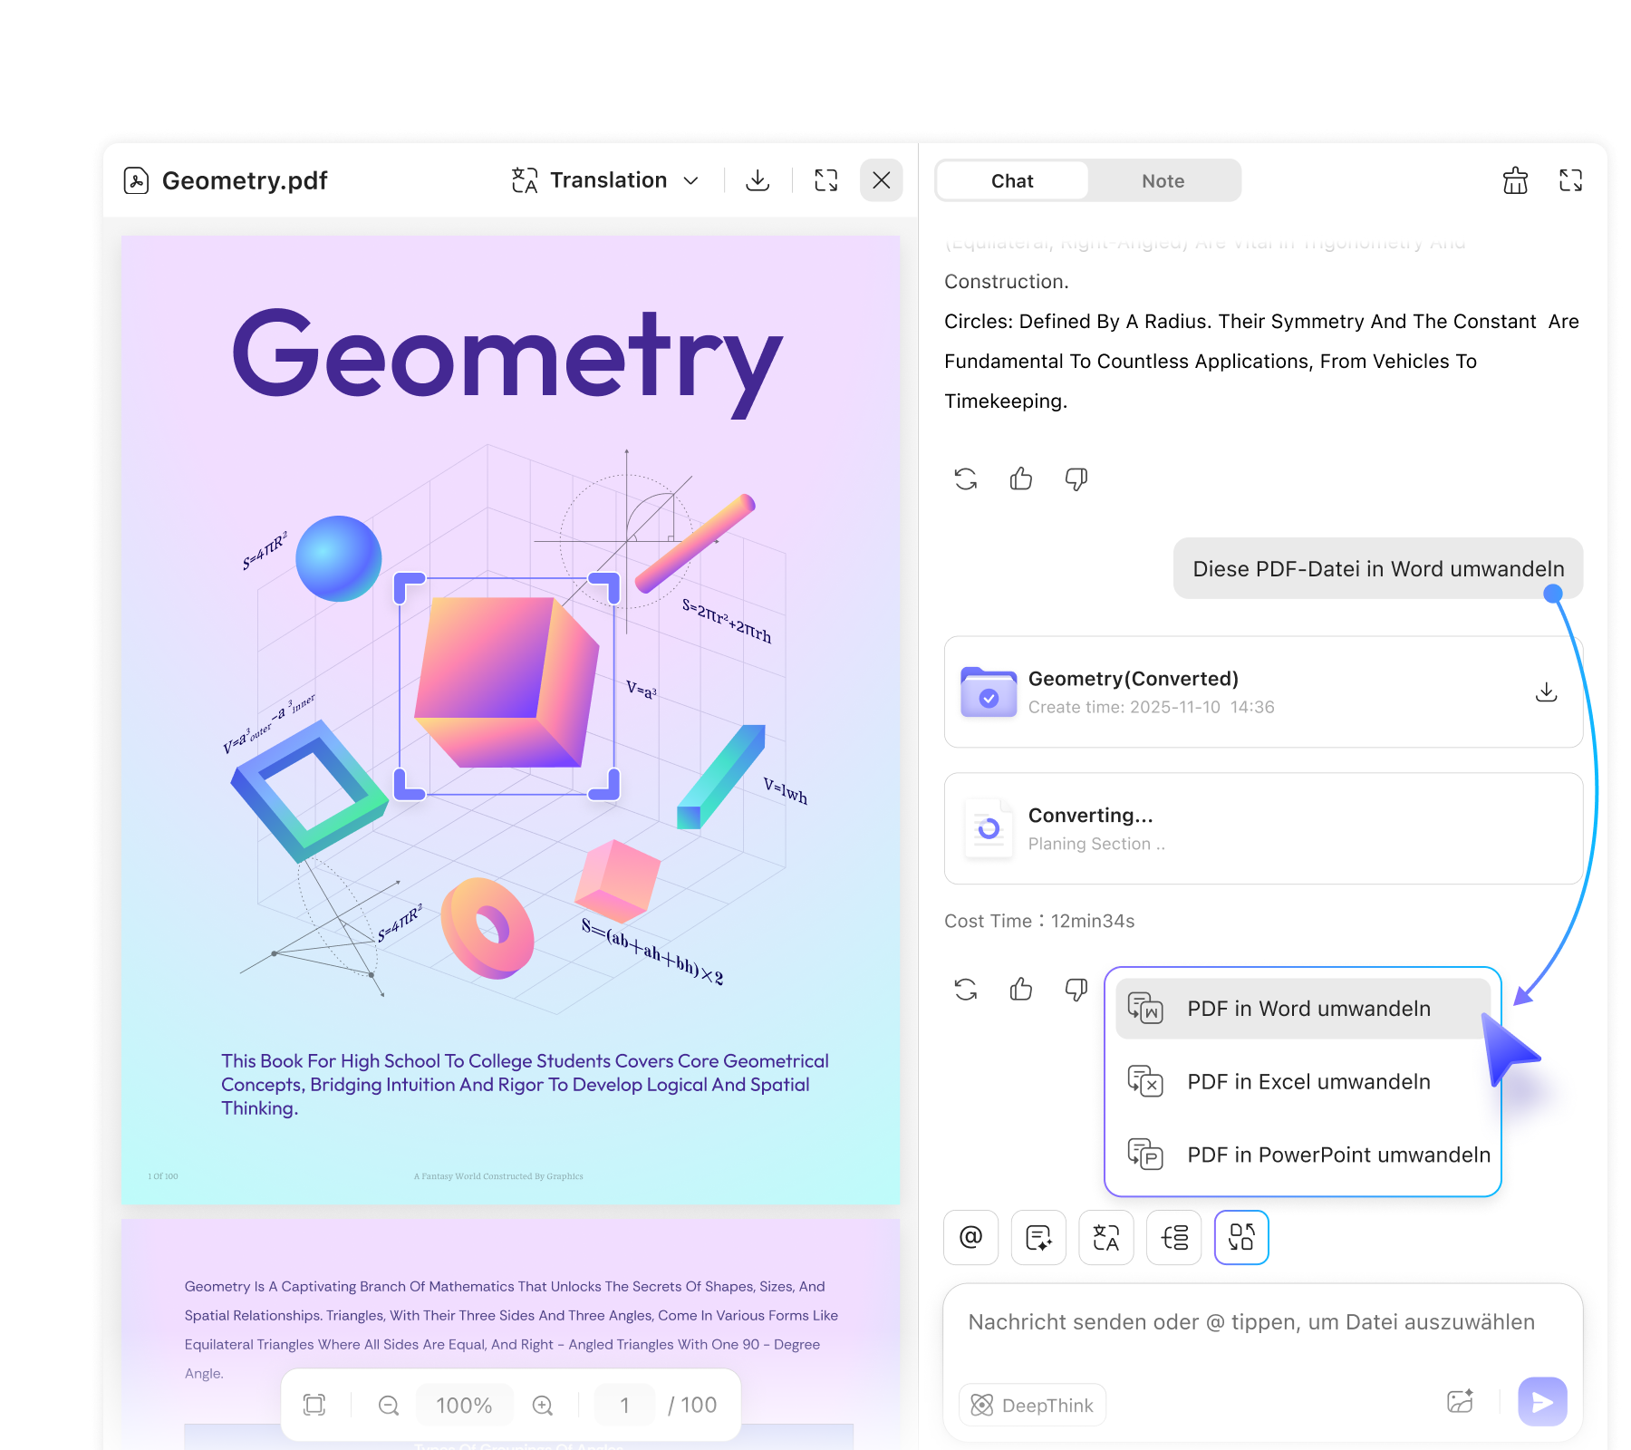
Task: Regenerate the conversion response
Action: point(966,989)
